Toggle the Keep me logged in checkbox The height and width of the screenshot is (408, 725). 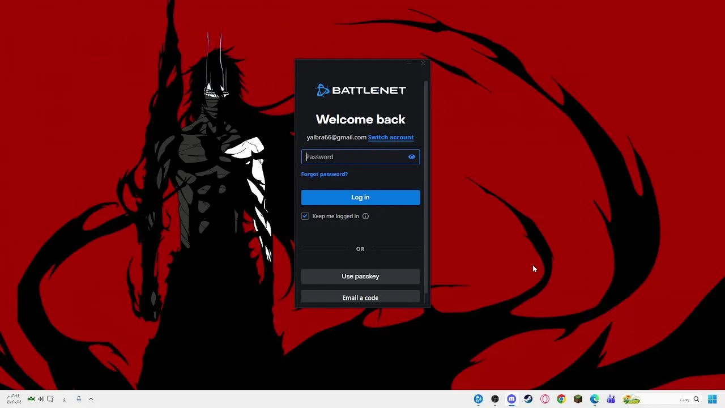(x=305, y=216)
